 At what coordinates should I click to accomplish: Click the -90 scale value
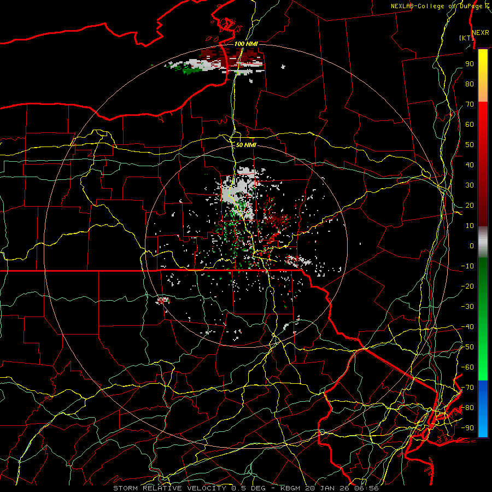[x=467, y=428]
